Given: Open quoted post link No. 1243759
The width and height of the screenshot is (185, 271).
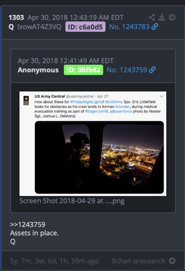Looking at the screenshot, I should tap(127, 70).
